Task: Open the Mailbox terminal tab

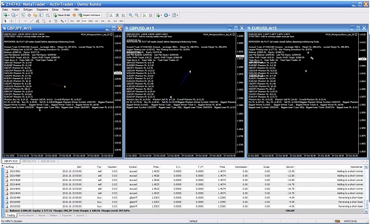Action: coord(54,216)
